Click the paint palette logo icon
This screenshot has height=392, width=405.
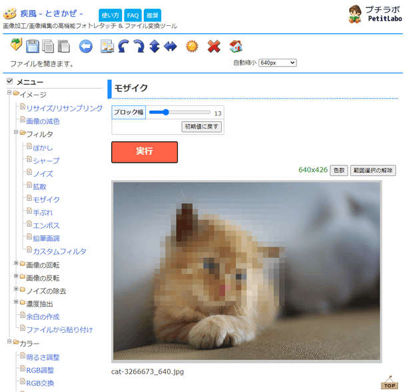pos(9,14)
